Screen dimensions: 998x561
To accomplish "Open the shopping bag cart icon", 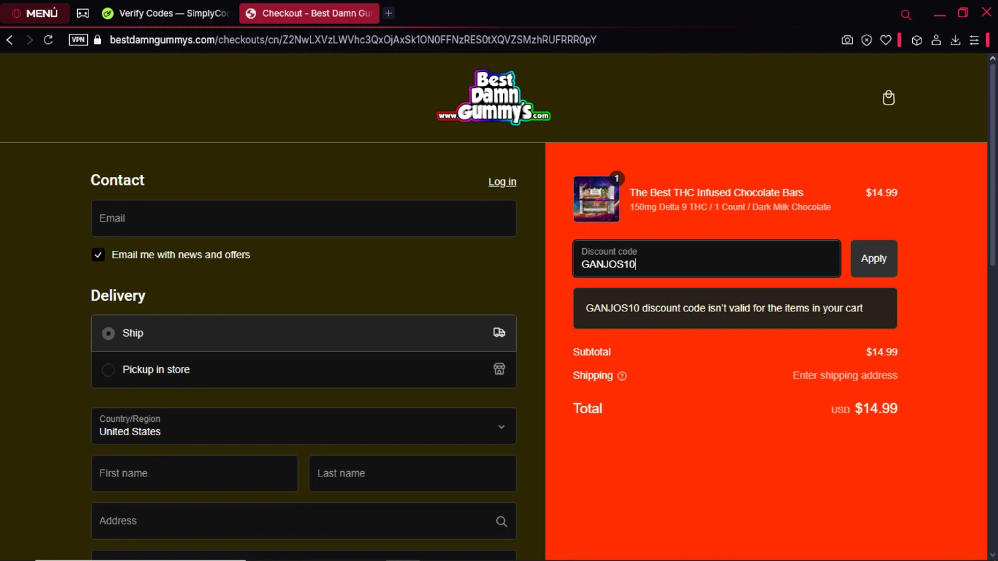I will (x=888, y=98).
